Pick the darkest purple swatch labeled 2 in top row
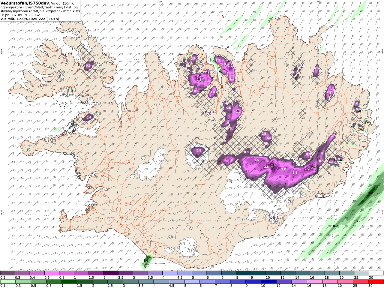Image resolution: width=384 pixels, height=288 pixels. (x=111, y=273)
